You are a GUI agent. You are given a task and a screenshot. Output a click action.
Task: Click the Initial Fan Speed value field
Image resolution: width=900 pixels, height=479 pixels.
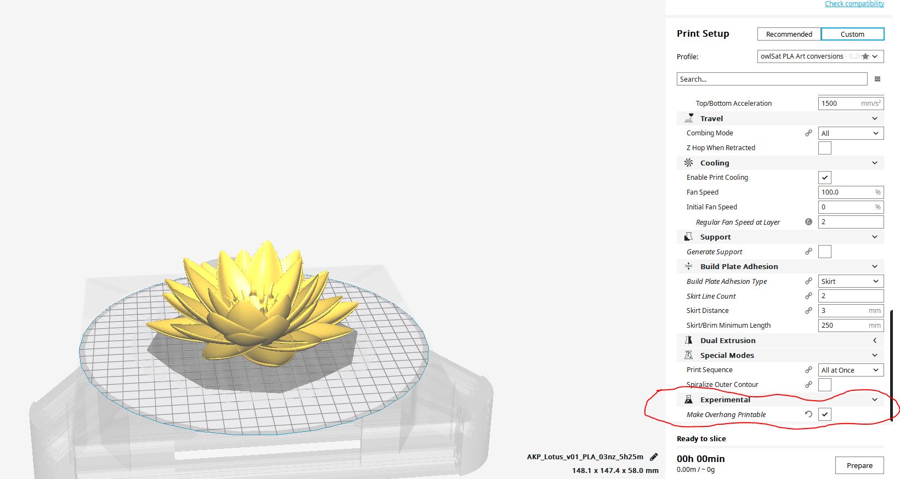coord(851,207)
